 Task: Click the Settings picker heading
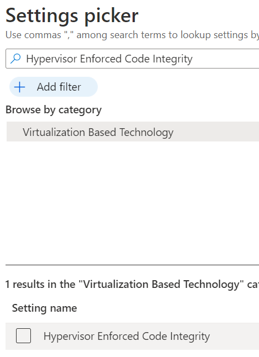pos(72,15)
